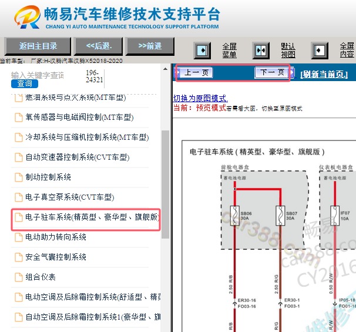Click 196-24321 number text

95,76
